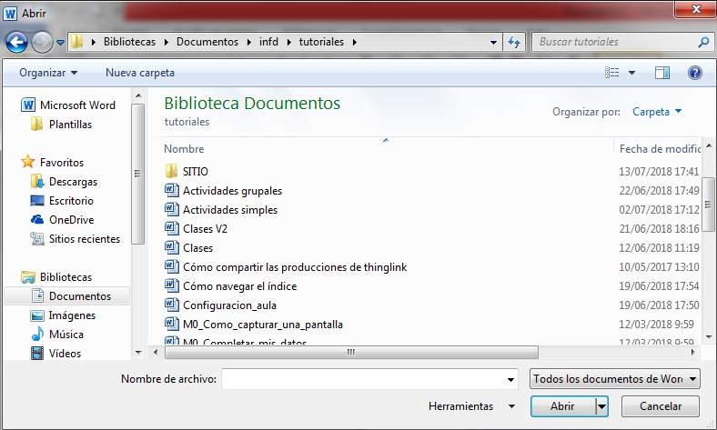Open OneDrive in the Favoritos sidebar

[x=71, y=220]
